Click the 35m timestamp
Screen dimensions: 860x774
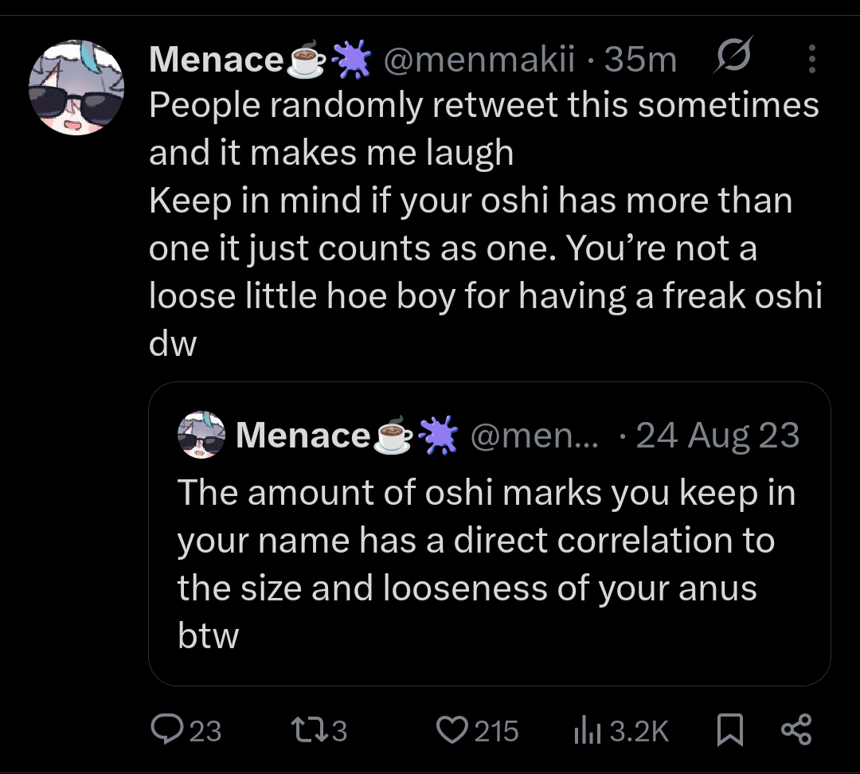point(640,60)
